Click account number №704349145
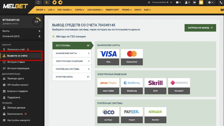Screen dimensions: 224x126 (x=11, y=20)
